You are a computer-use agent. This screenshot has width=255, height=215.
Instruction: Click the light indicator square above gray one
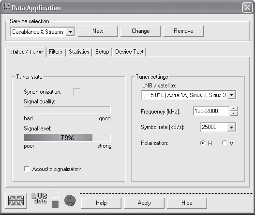point(55,194)
